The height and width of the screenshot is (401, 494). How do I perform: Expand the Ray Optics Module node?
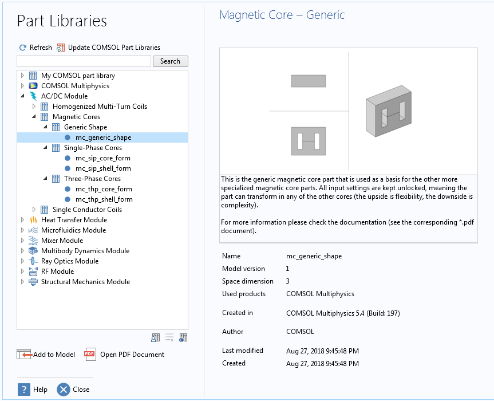point(22,261)
